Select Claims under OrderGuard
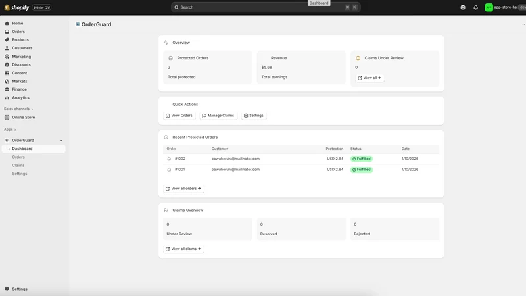Screen dimensions: 526x296 tap(18, 166)
